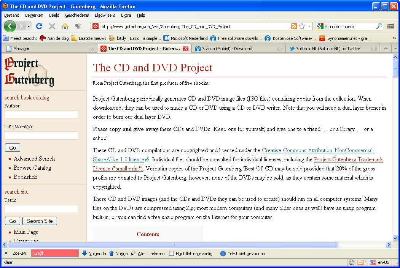The height and width of the screenshot is (268, 400).
Task: Close the find bar with X
Action: (6, 253)
